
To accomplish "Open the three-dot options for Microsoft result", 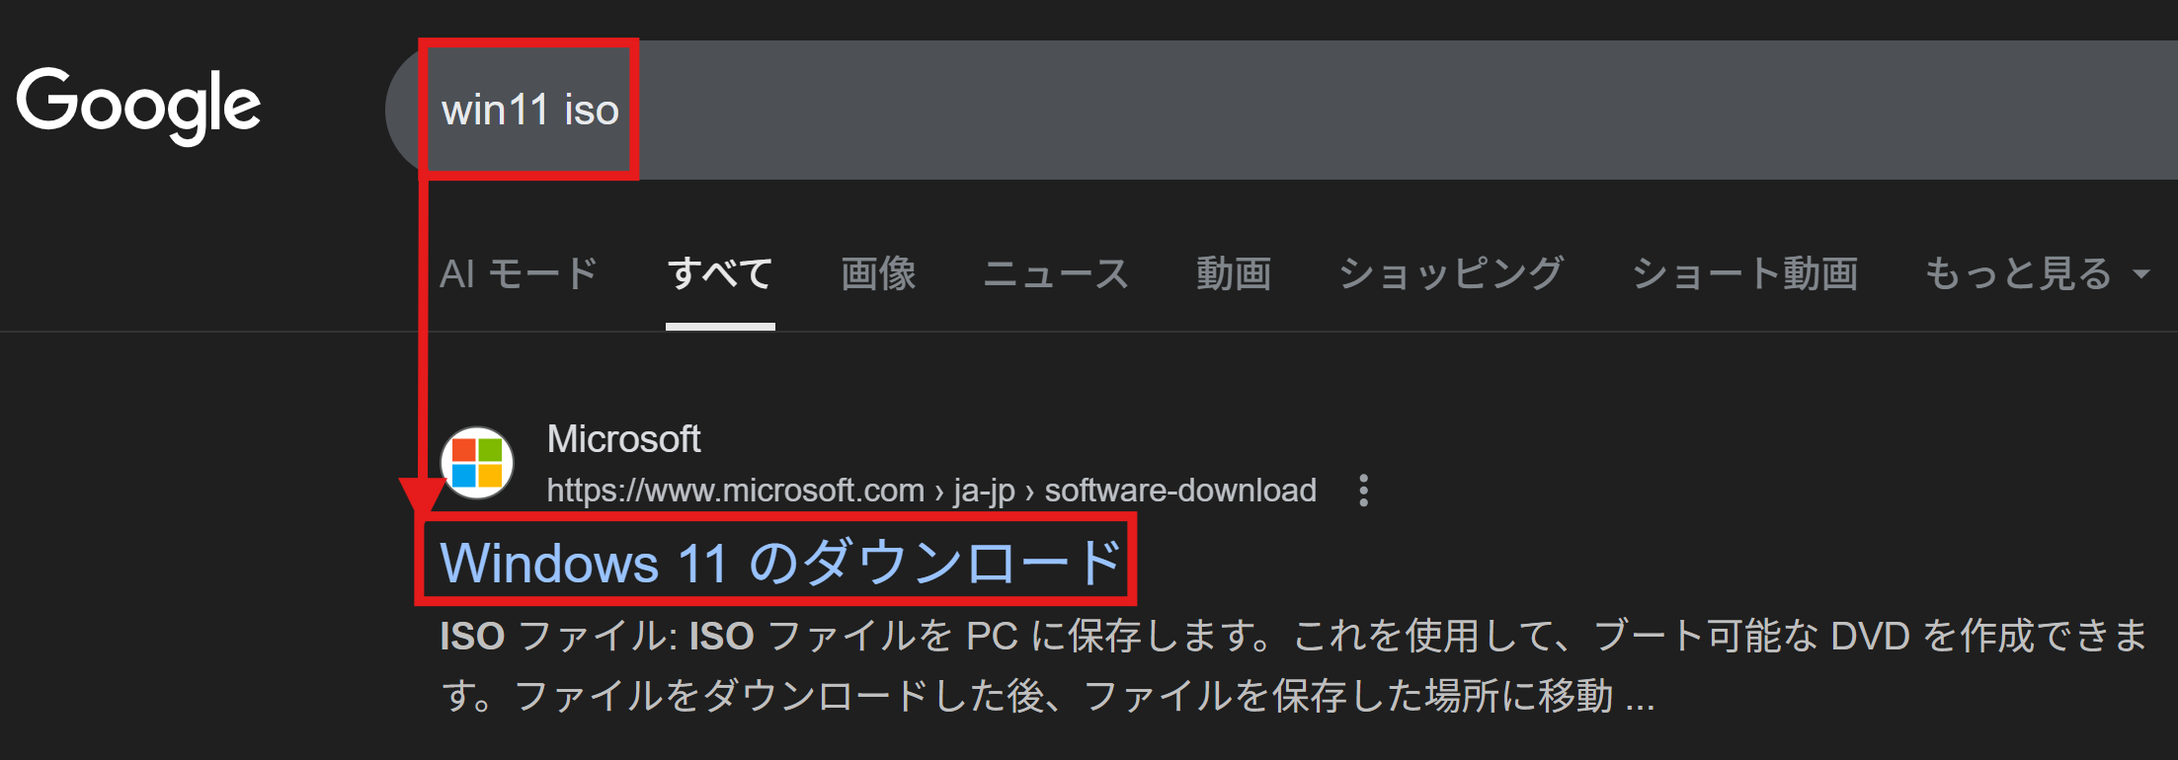I will (x=1363, y=491).
